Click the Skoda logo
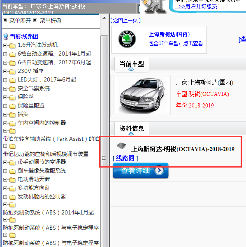 coord(127,39)
